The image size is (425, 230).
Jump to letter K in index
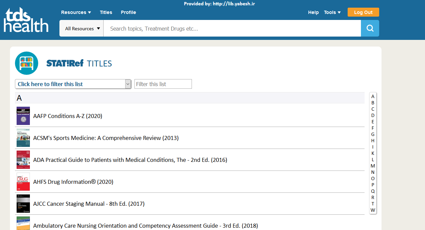[x=373, y=153]
